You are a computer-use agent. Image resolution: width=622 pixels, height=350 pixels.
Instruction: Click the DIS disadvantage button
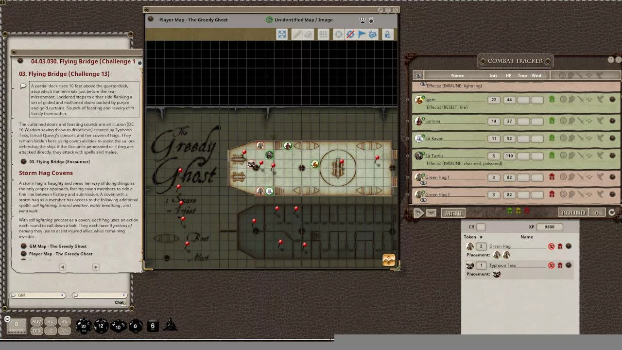(36, 331)
